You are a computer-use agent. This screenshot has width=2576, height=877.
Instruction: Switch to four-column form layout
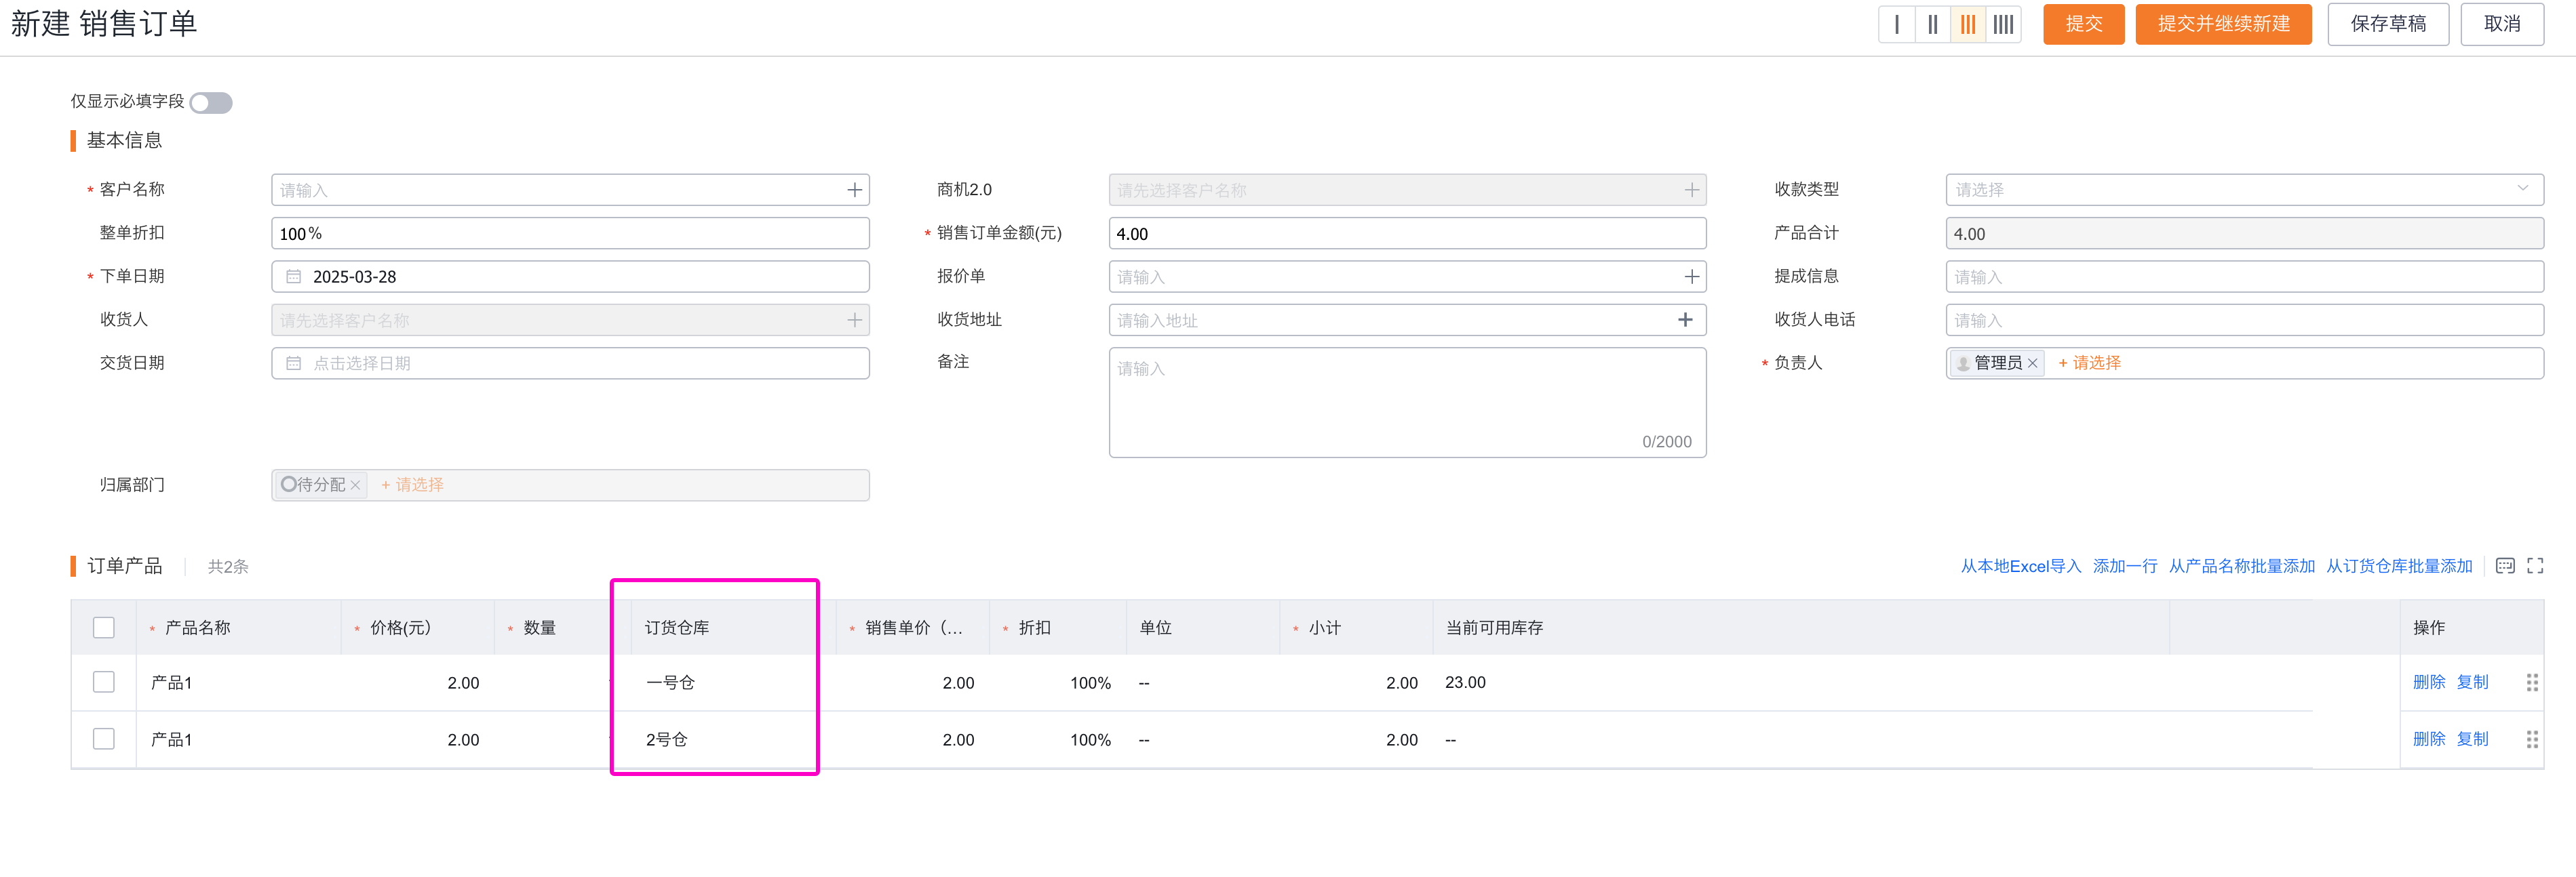(2003, 24)
